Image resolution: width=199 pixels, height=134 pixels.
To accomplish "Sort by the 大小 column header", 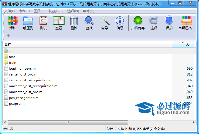I will point(183,45).
